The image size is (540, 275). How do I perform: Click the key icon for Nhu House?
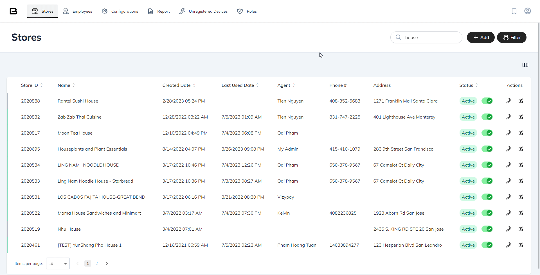tap(508, 229)
